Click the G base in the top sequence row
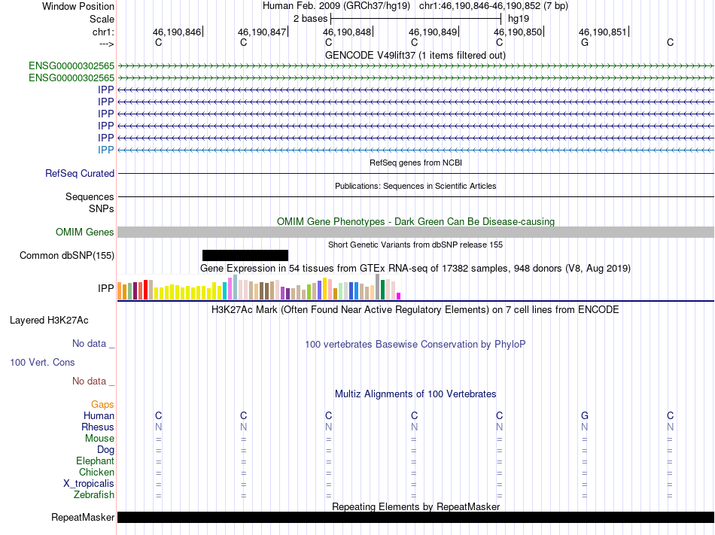715x535 pixels. point(585,42)
